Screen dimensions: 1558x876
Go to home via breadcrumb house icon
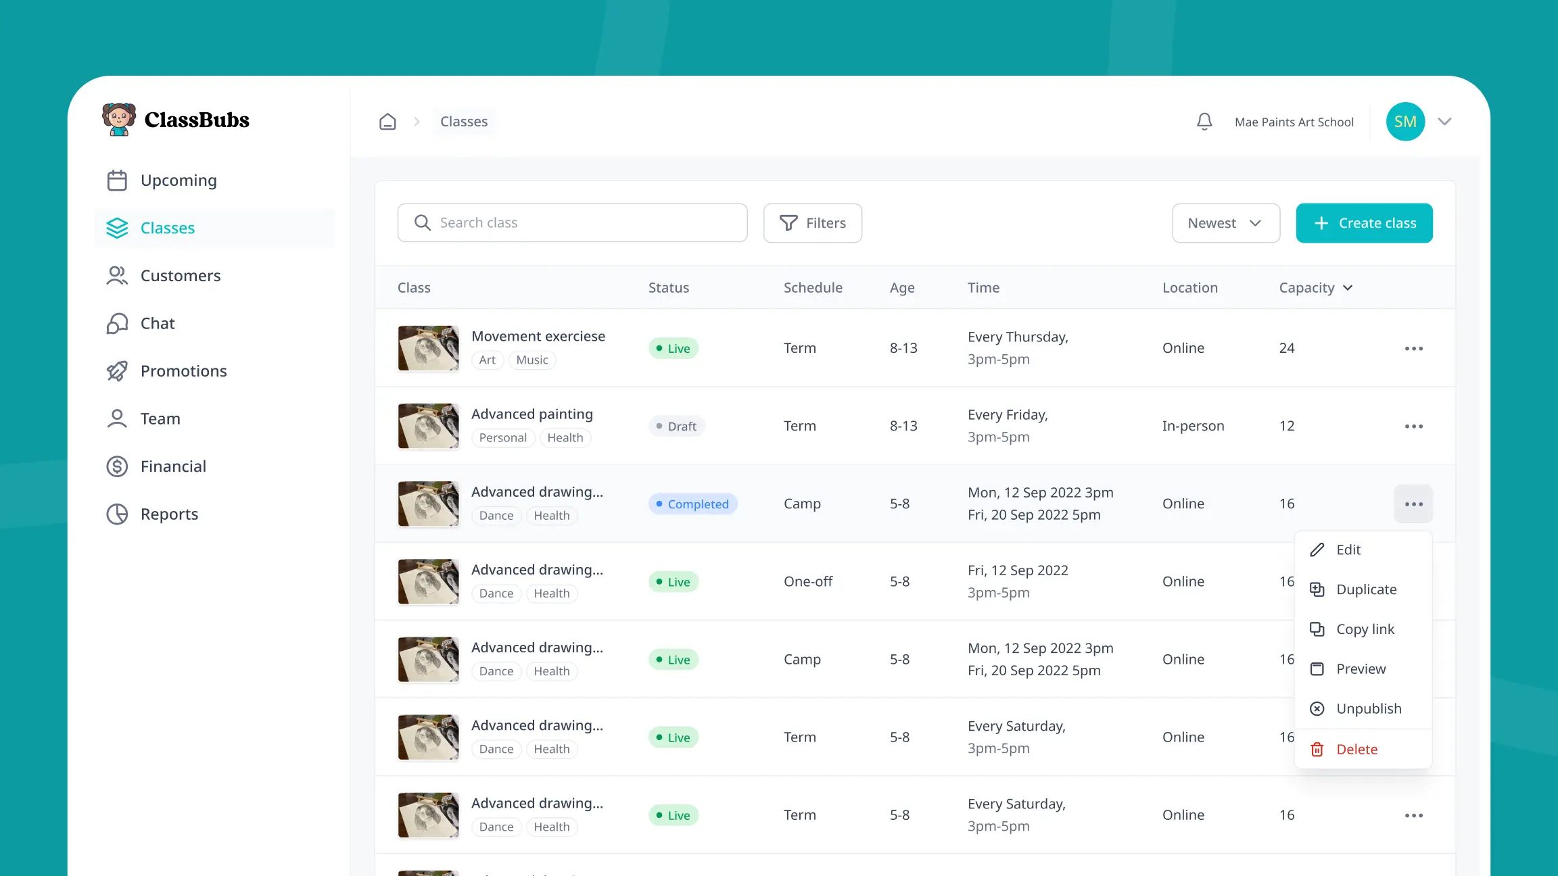(387, 122)
